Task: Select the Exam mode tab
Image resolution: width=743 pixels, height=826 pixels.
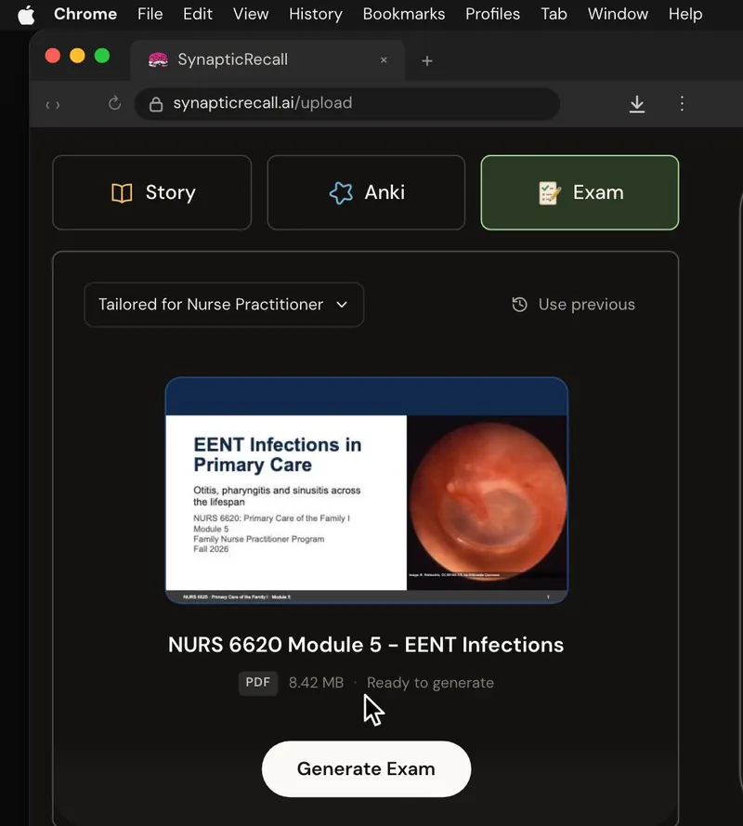Action: 580,192
